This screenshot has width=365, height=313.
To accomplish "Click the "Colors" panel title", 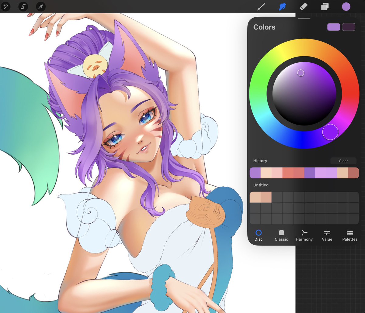I will point(264,27).
